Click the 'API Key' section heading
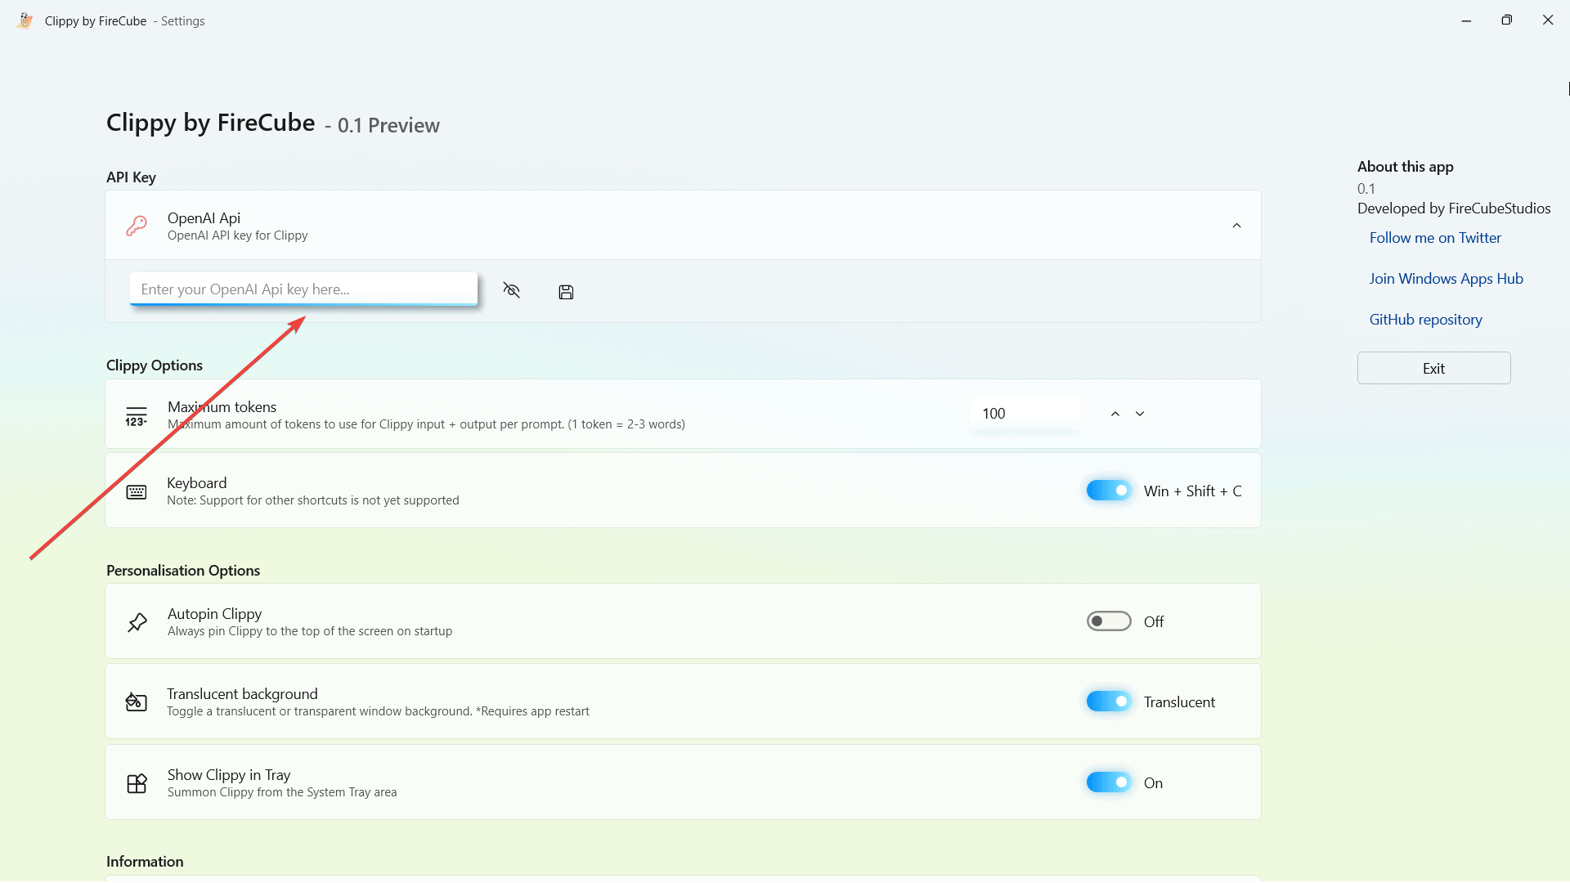This screenshot has height=883, width=1570. point(131,177)
